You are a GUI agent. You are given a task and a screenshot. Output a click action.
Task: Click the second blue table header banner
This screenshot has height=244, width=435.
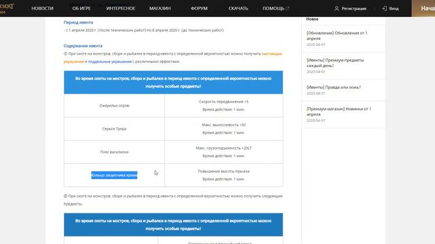coord(173,224)
